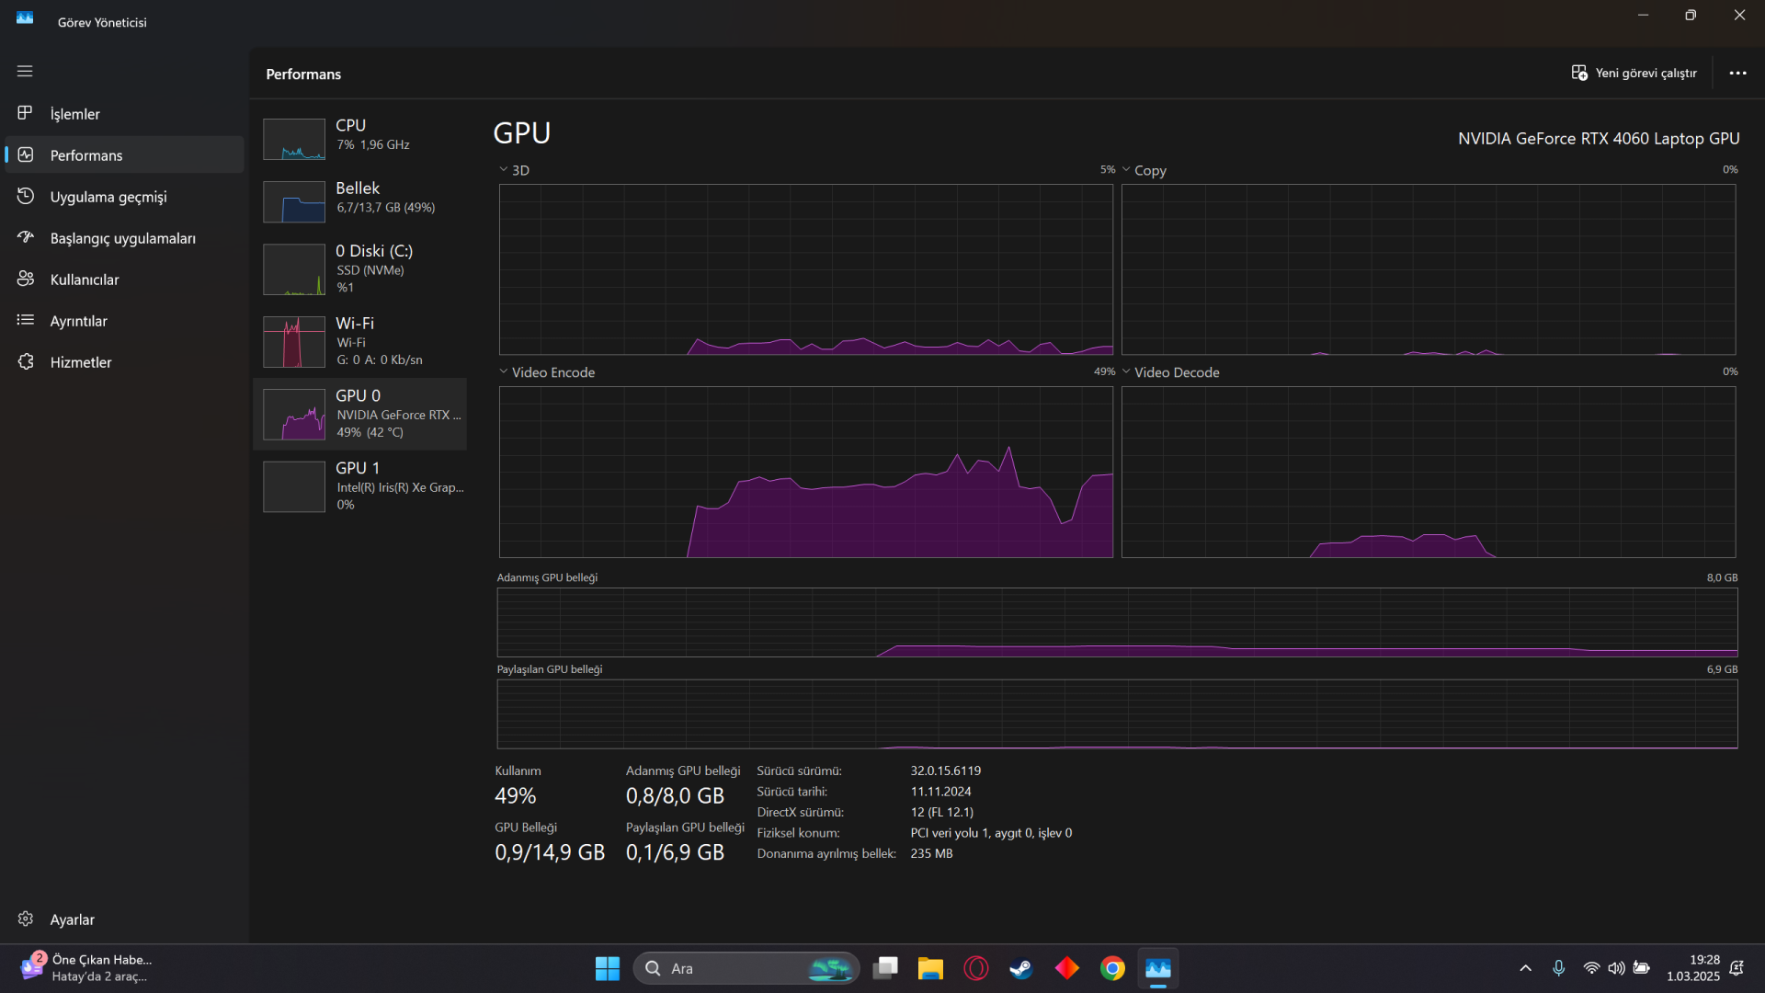Select the CPU performance thumbnail
Image resolution: width=1765 pixels, height=993 pixels.
click(294, 139)
